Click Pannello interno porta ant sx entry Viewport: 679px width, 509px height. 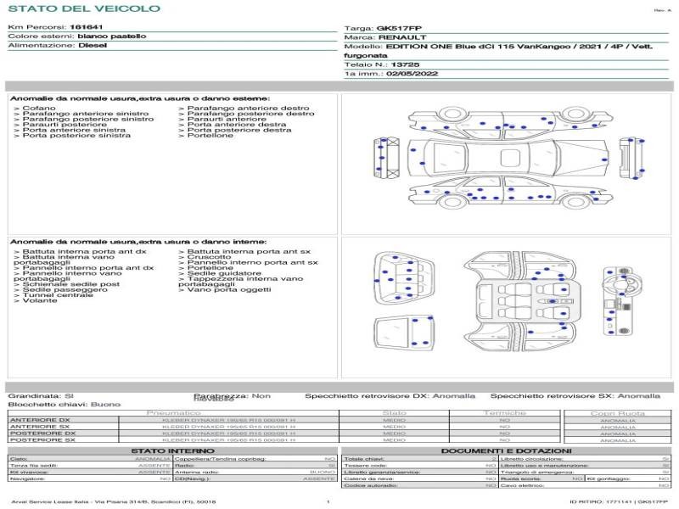pyautogui.click(x=248, y=262)
